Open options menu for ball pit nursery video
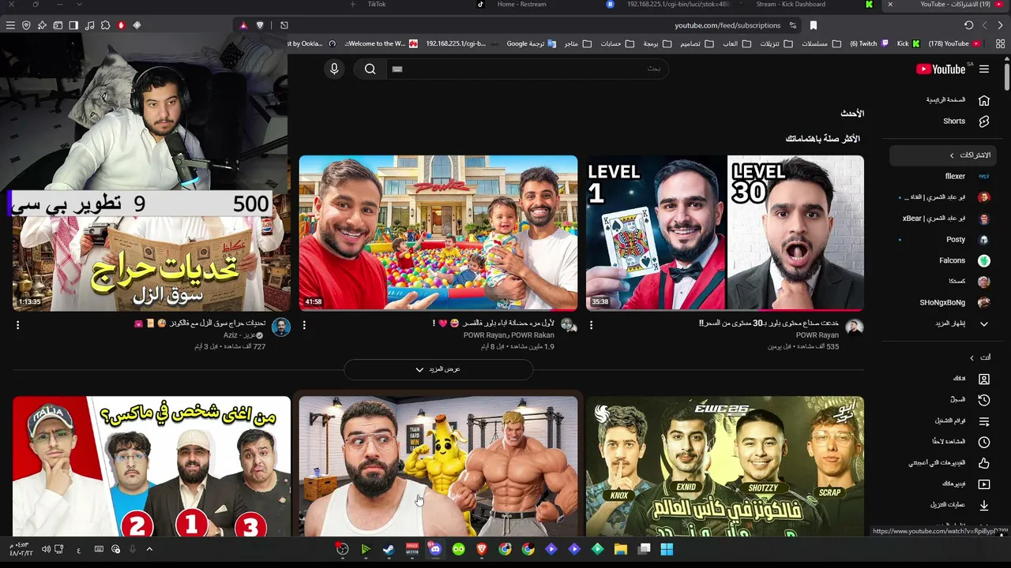The width and height of the screenshot is (1011, 568). [304, 325]
